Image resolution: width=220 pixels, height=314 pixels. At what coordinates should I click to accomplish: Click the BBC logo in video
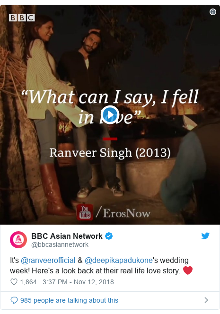22,17
